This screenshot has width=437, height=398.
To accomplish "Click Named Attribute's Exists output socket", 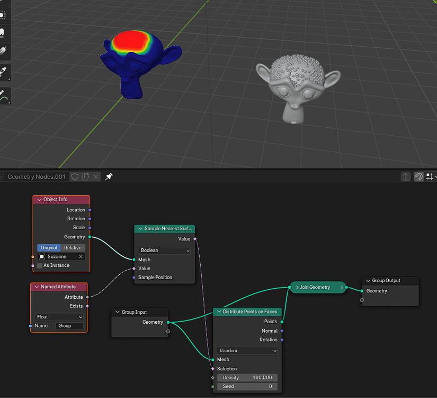I will (87, 306).
